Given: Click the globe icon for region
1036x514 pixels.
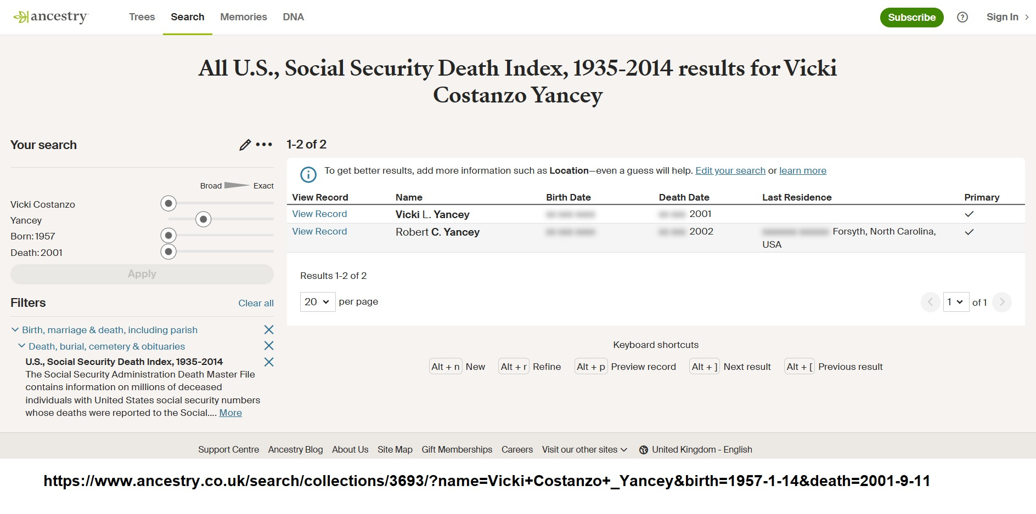Looking at the screenshot, I should pos(644,450).
